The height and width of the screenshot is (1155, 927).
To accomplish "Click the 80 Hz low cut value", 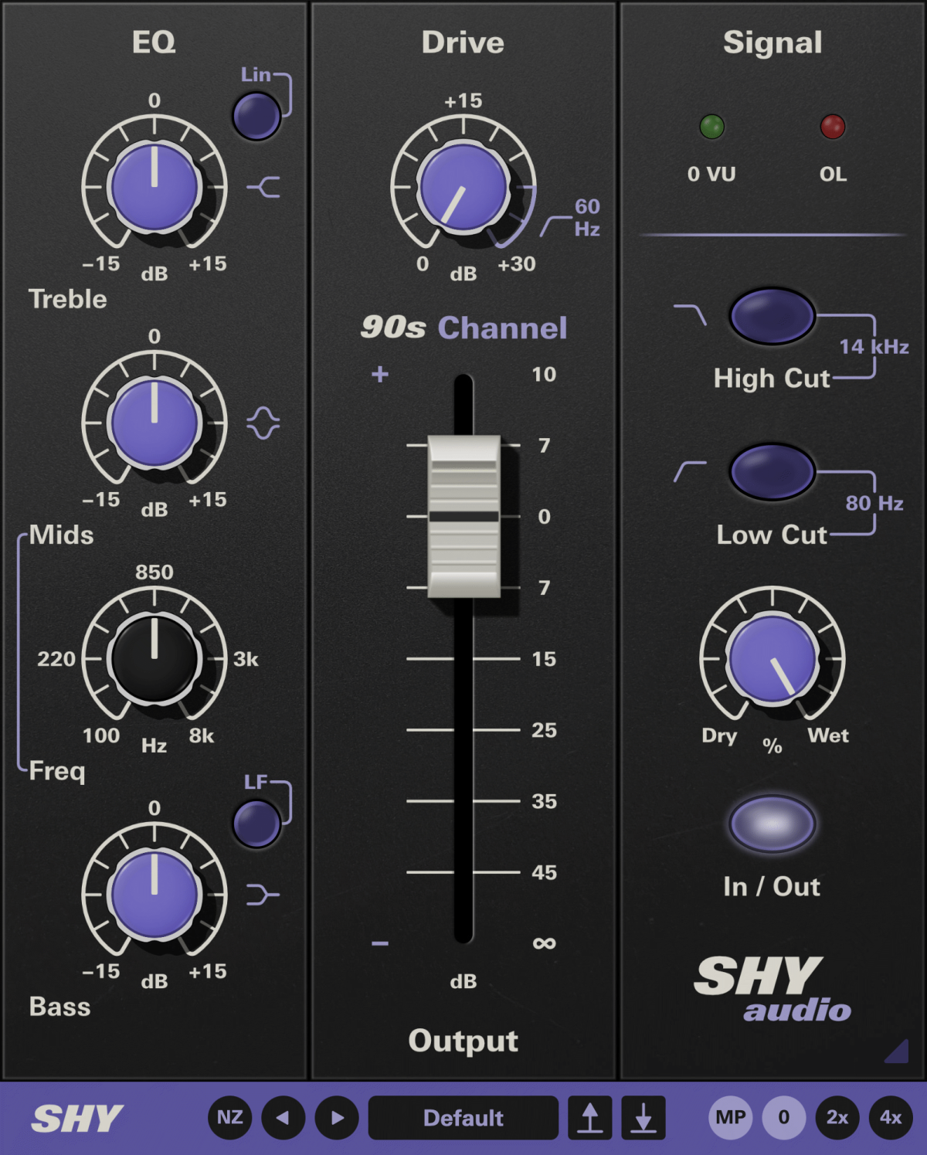I will (x=874, y=504).
